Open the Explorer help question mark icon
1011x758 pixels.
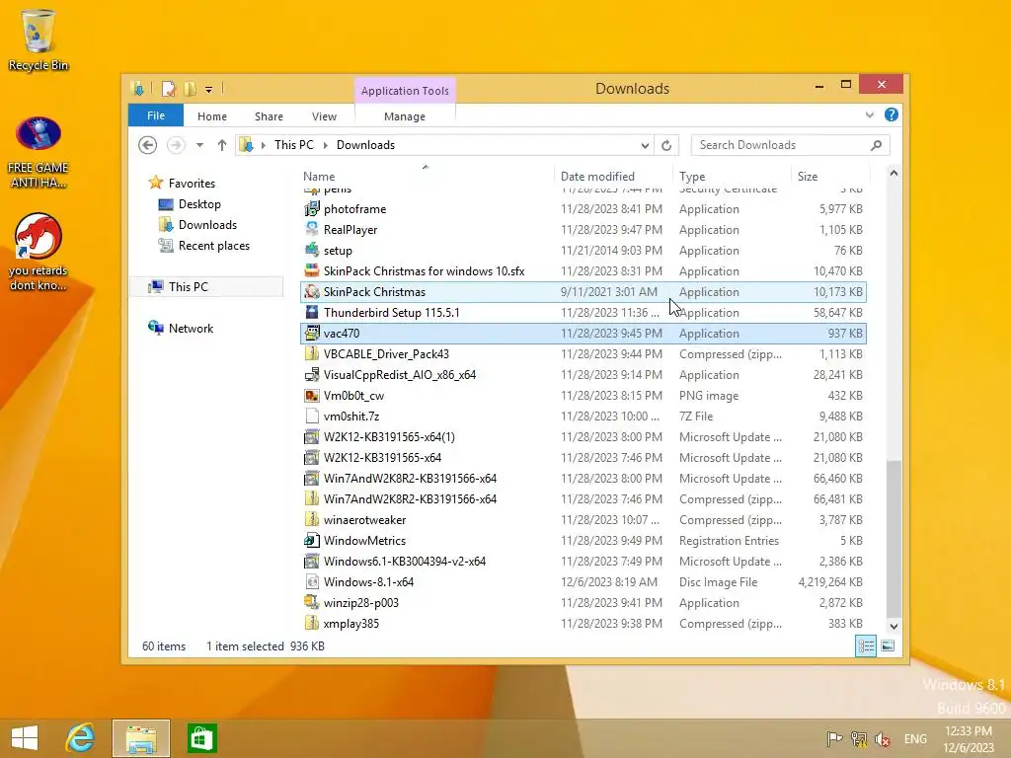[x=892, y=114]
